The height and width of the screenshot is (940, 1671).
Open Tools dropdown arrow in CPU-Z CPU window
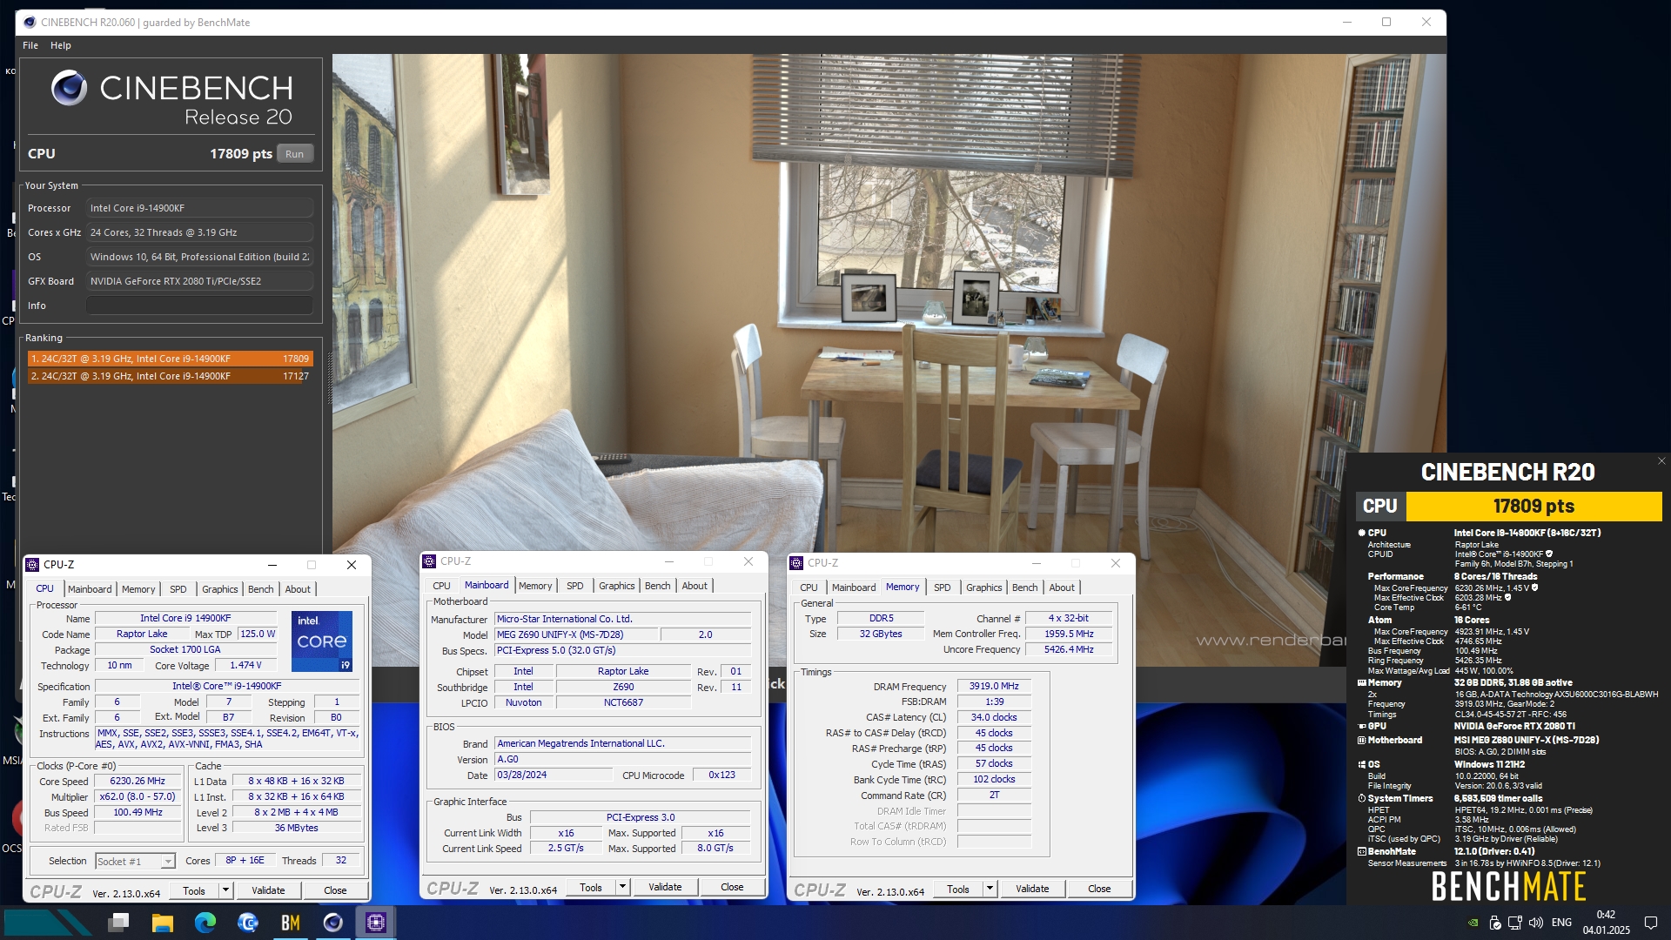coord(225,890)
